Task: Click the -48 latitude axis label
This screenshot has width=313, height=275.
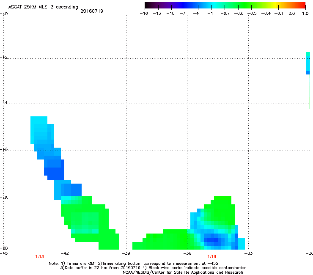Action: [x=4, y=198]
